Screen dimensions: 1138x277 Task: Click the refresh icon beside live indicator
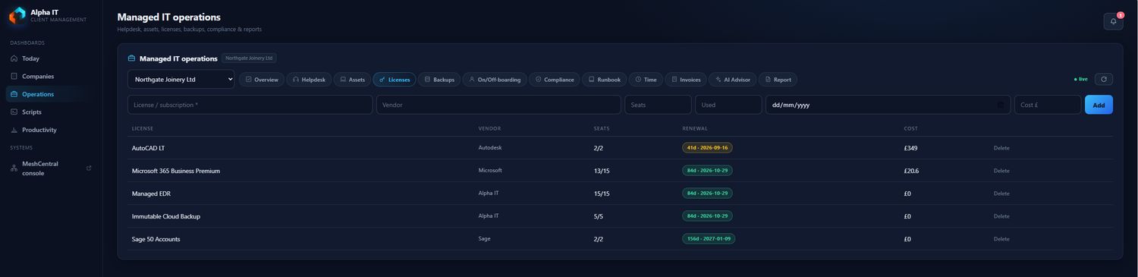(1103, 79)
